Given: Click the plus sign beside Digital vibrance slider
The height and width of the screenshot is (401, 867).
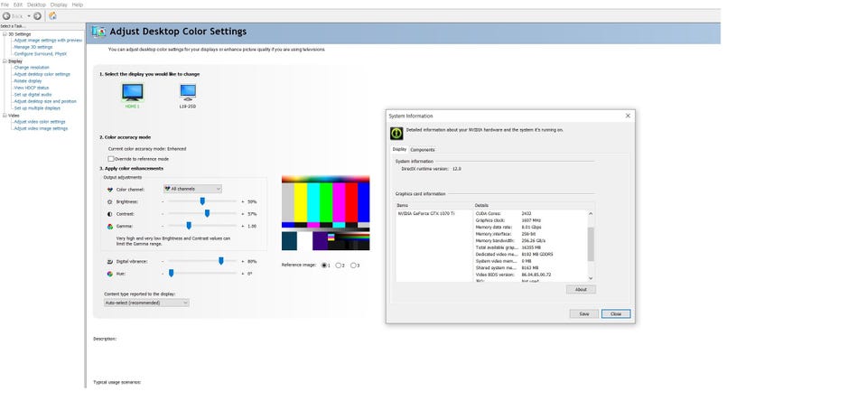Looking at the screenshot, I should pos(243,261).
